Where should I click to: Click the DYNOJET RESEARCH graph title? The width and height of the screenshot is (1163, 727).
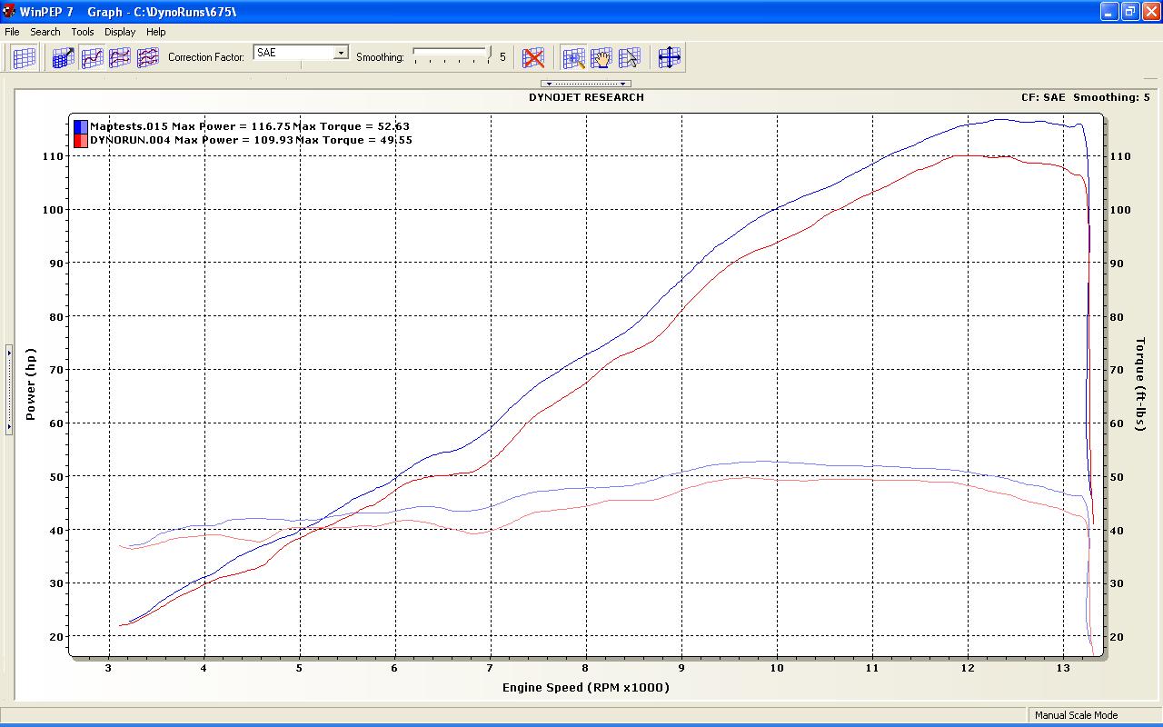click(x=586, y=97)
